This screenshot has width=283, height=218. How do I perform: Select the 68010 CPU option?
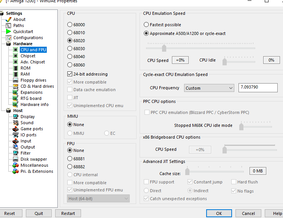point(70,33)
